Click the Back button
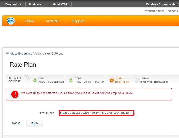The width and height of the screenshot is (179, 138). pos(34,123)
